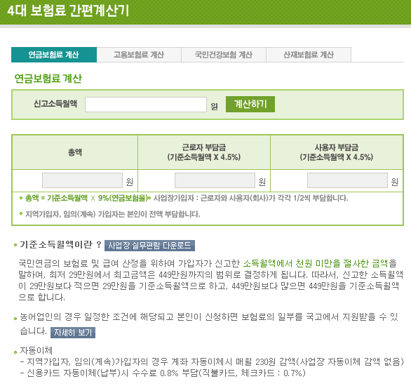Image resolution: width=411 pixels, height=386 pixels.
Task: Go to the 산재보험료 계산 tab
Action: [309, 55]
